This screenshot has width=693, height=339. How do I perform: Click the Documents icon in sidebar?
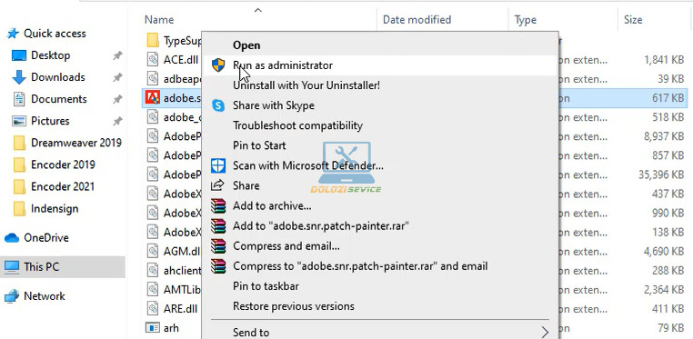(x=19, y=99)
